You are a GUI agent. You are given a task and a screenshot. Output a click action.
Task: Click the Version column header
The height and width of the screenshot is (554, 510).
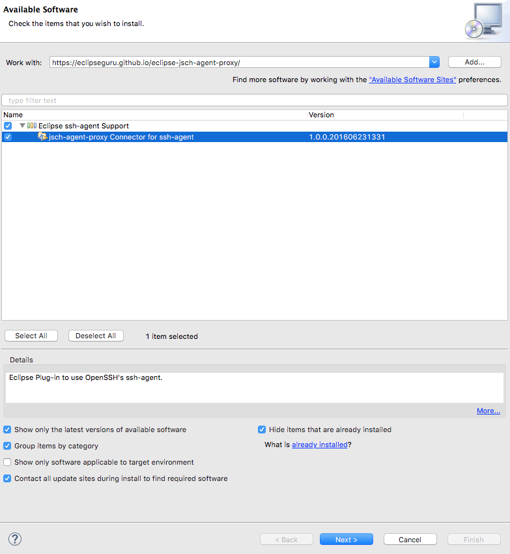point(385,115)
